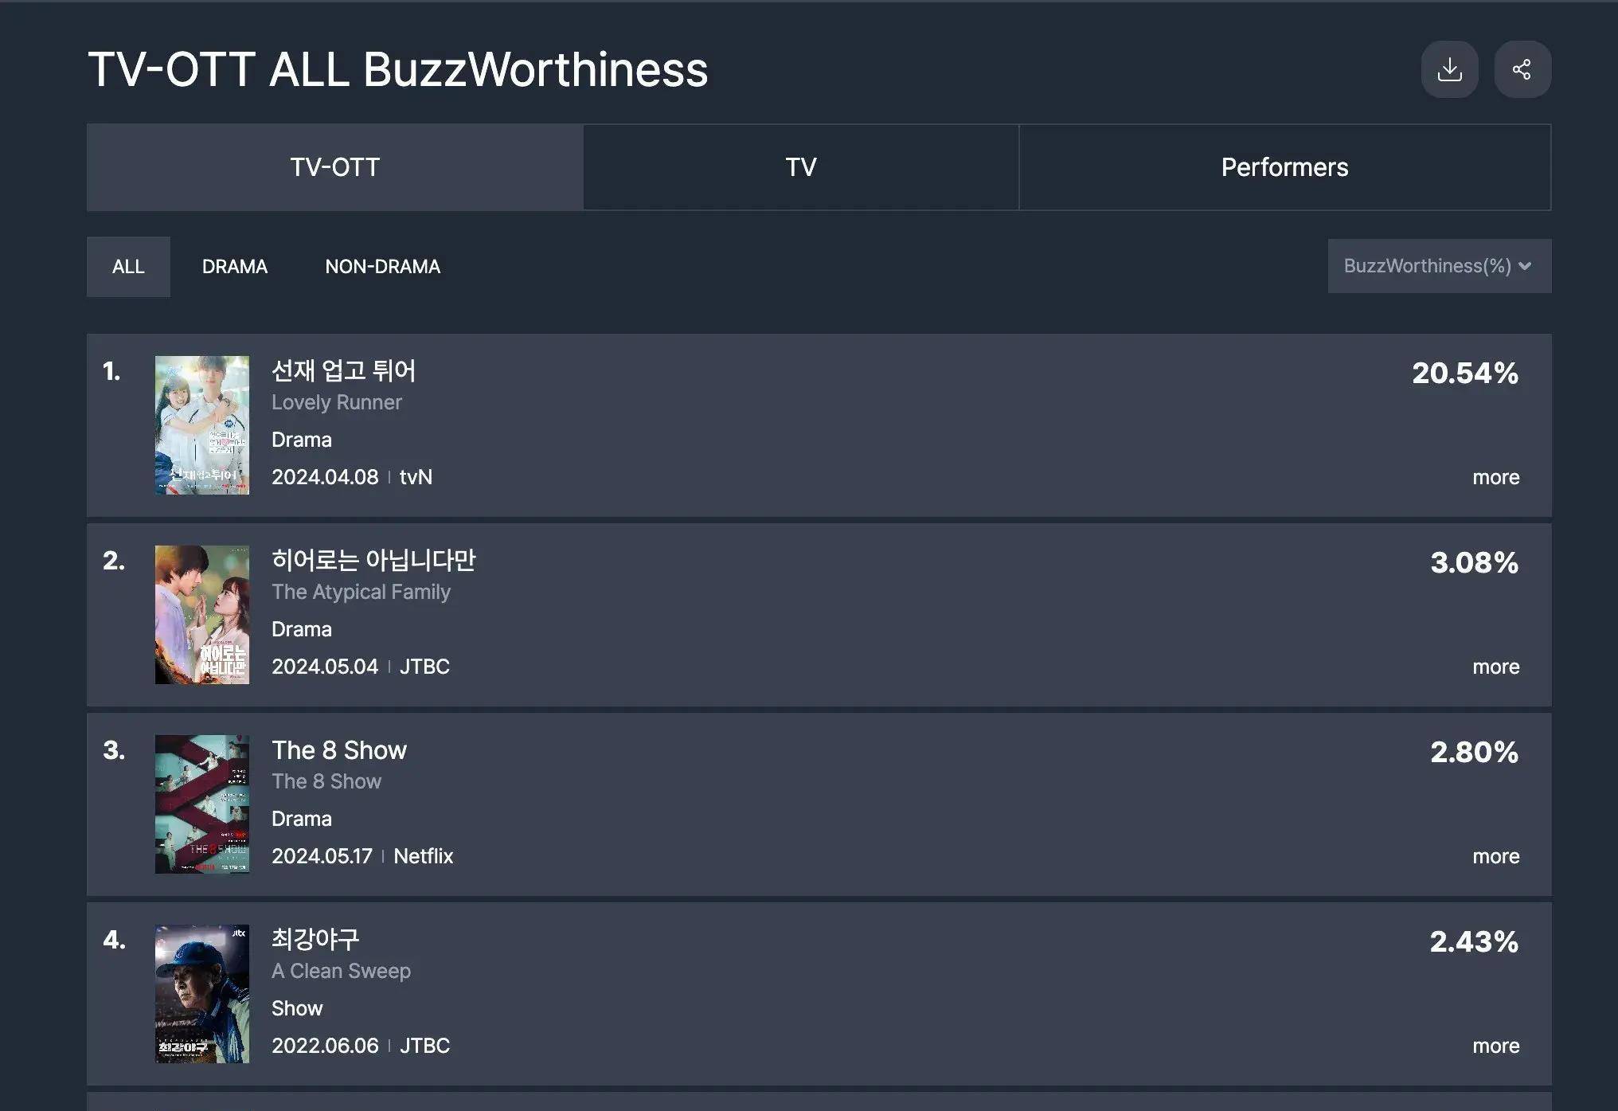Open Lovely Runner poster thumbnail
1618x1111 pixels.
(202, 425)
